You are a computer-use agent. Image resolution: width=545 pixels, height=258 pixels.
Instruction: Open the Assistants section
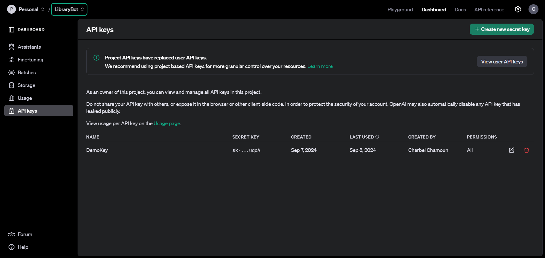29,47
